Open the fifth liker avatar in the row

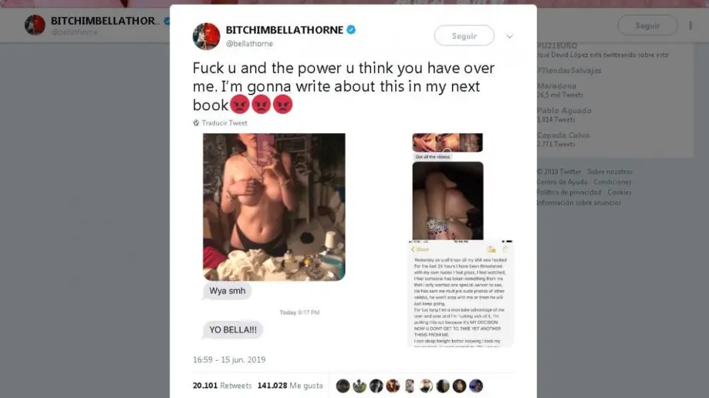click(409, 386)
